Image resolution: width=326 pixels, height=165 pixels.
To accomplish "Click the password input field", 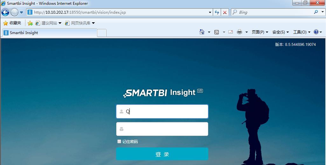I will point(162,129).
